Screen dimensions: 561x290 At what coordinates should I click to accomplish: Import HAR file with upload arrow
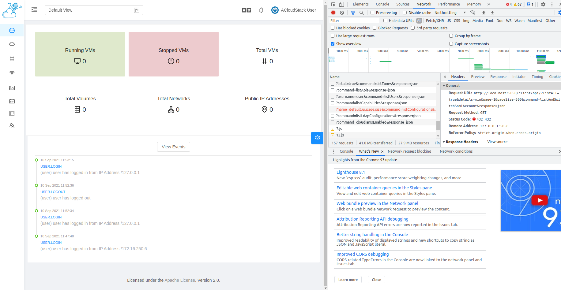tap(484, 13)
